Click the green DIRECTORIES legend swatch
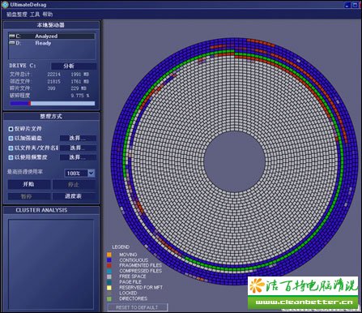This screenshot has width=362, height=313. coord(109,299)
